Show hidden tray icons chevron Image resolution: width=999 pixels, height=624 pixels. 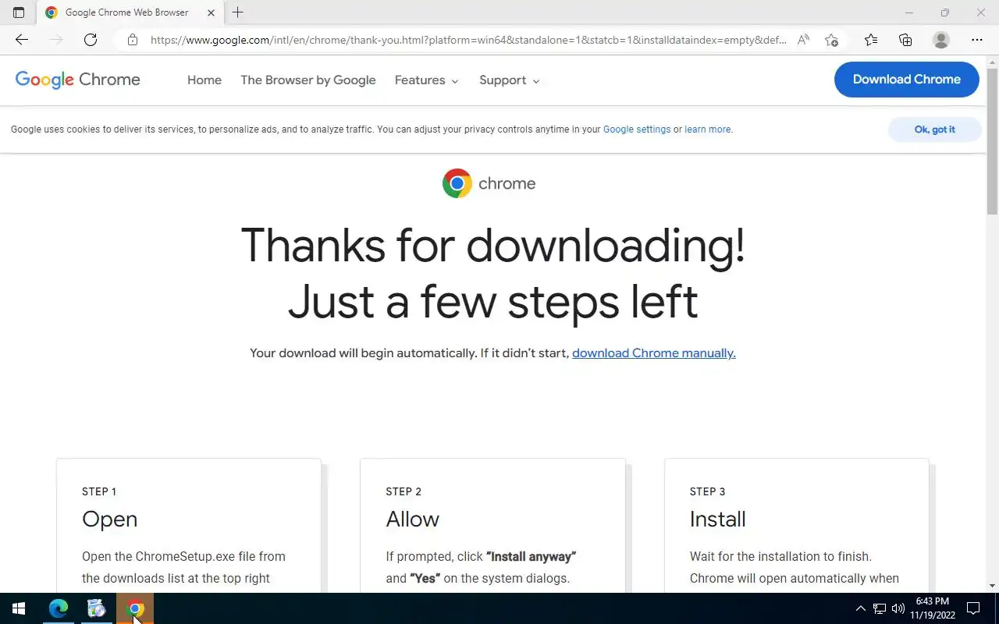pyautogui.click(x=861, y=608)
